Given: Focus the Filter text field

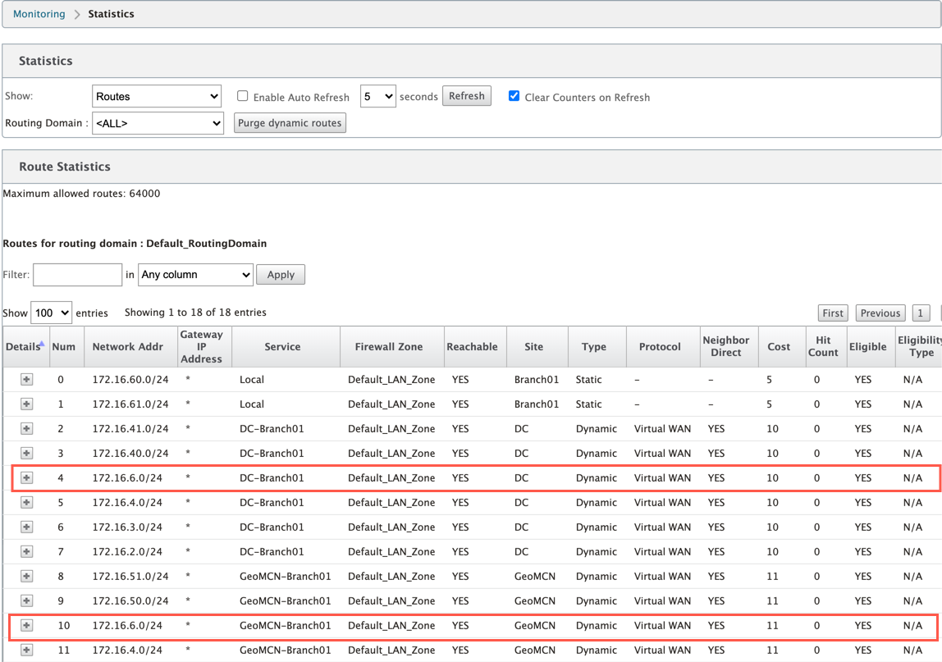Looking at the screenshot, I should (x=77, y=275).
